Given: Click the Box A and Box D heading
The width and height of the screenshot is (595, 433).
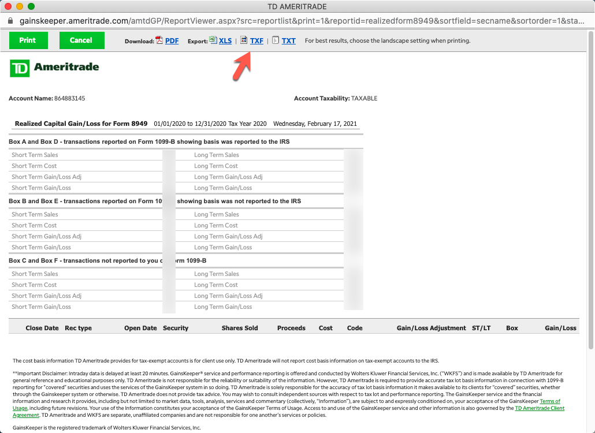Looking at the screenshot, I should (149, 141).
